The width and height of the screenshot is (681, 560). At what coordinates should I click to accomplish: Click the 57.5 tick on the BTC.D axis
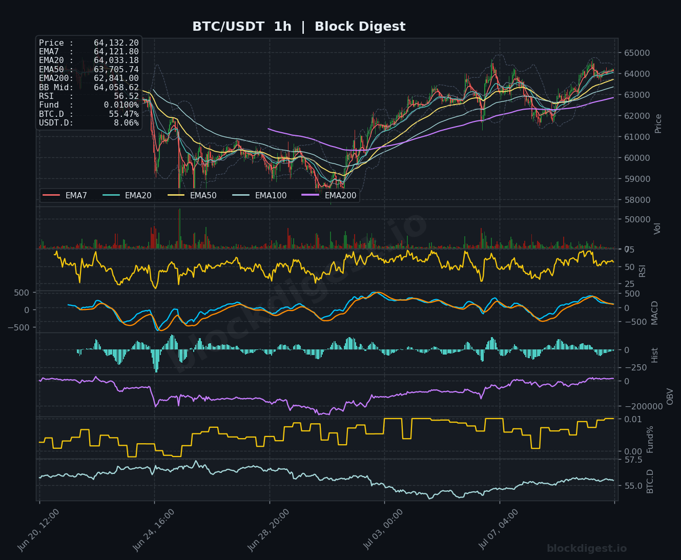633,460
